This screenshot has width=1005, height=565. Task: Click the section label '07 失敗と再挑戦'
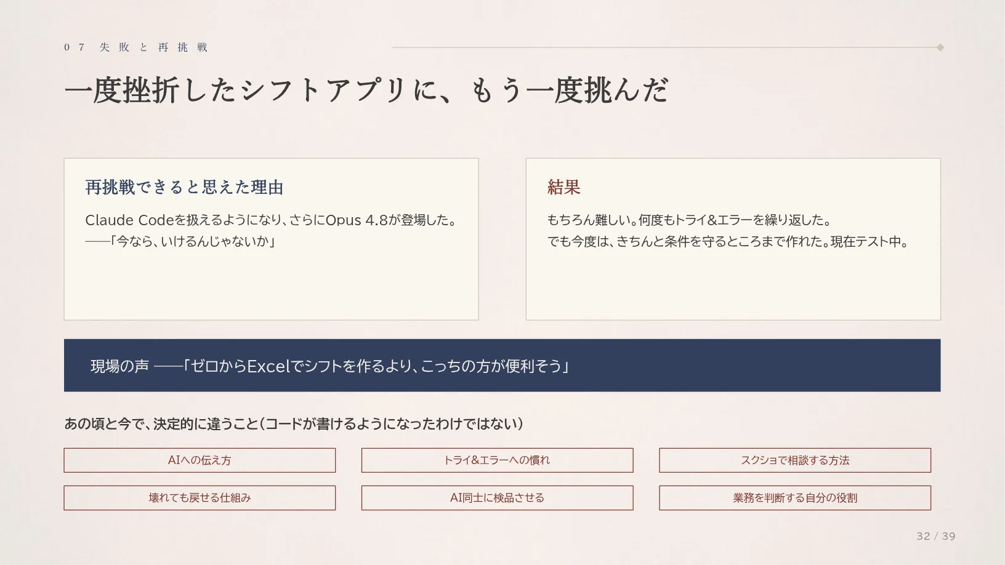coord(136,47)
